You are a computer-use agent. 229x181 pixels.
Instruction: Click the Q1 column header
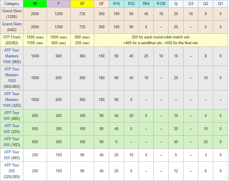coord(221,4)
